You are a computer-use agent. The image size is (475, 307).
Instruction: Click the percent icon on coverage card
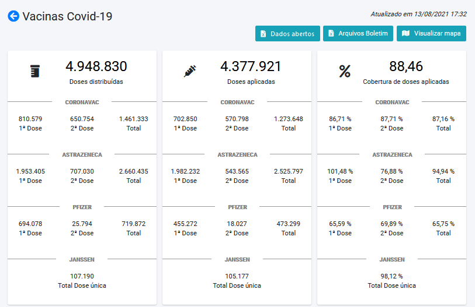[345, 72]
